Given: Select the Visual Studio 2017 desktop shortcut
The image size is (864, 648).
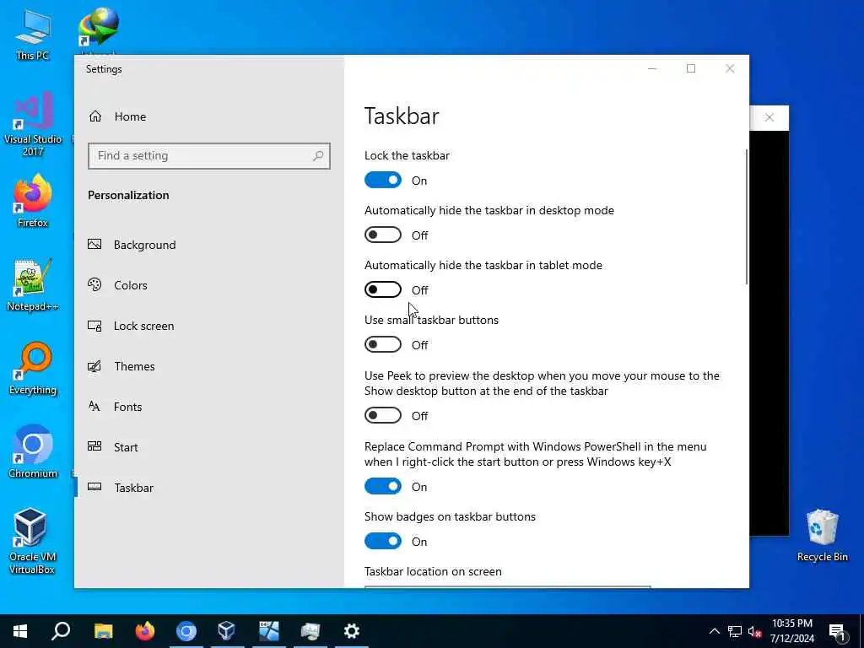Looking at the screenshot, I should point(33,125).
